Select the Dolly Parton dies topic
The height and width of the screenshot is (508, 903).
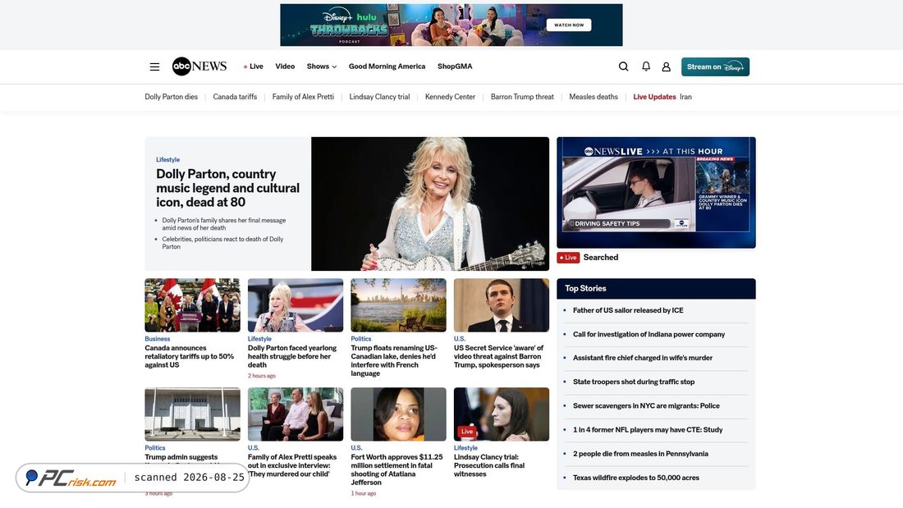tap(171, 97)
